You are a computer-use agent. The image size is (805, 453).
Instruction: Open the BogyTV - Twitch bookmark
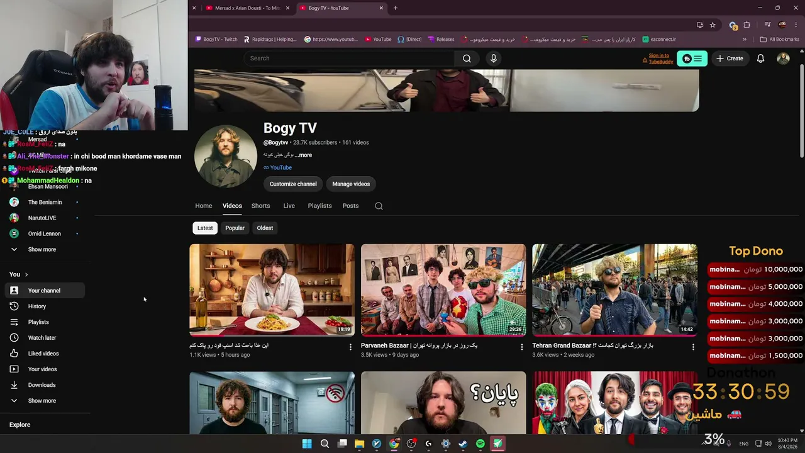tap(216, 40)
